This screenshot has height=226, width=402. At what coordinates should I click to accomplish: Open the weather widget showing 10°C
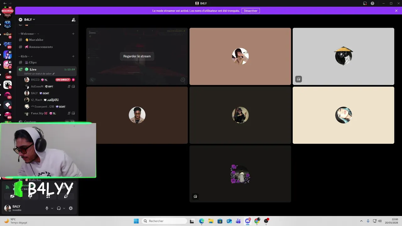[16, 221]
